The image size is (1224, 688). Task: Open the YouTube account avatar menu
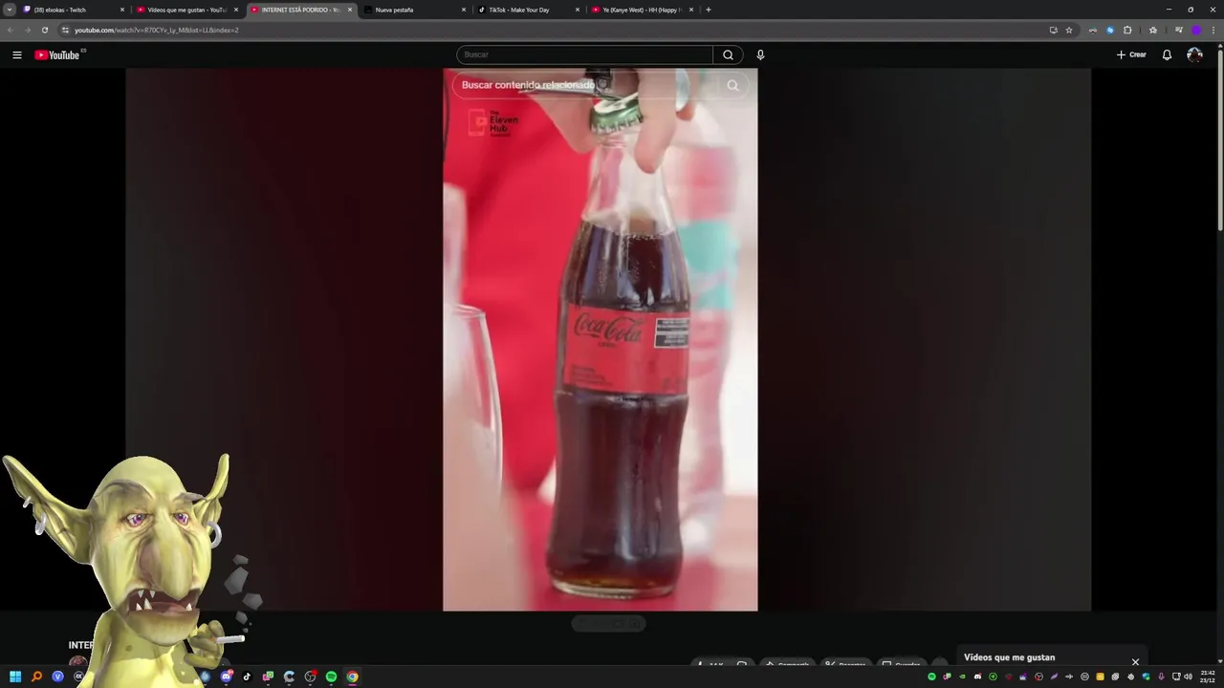click(x=1194, y=54)
